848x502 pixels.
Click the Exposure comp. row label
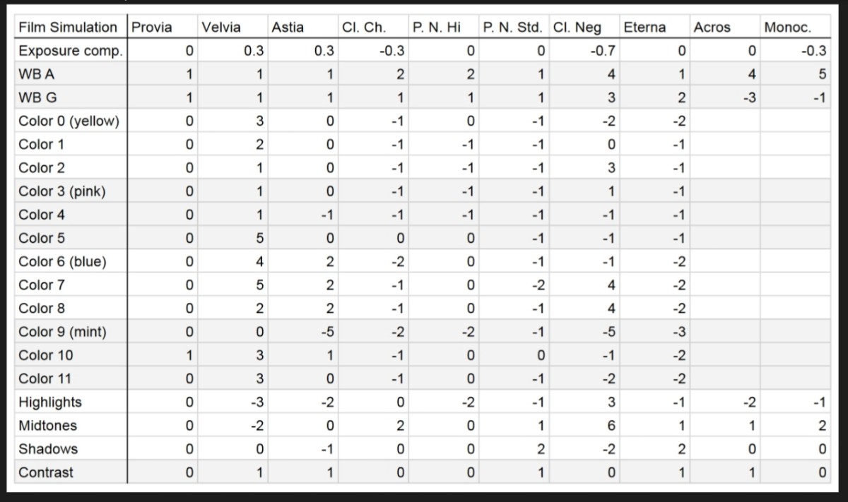point(71,51)
